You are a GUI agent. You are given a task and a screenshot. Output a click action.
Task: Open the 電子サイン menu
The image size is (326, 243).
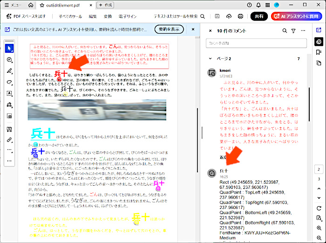[x=128, y=16]
